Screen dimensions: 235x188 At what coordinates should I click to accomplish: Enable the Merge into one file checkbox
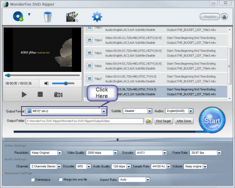pos(61,180)
